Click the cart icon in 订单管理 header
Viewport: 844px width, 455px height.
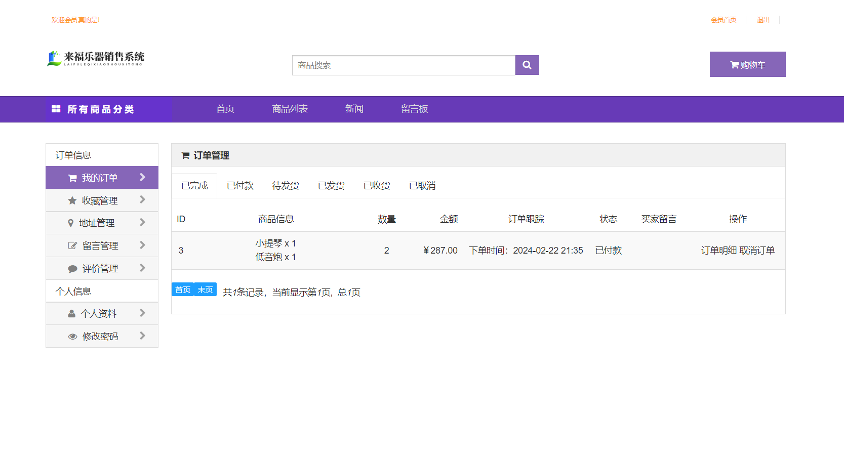185,155
